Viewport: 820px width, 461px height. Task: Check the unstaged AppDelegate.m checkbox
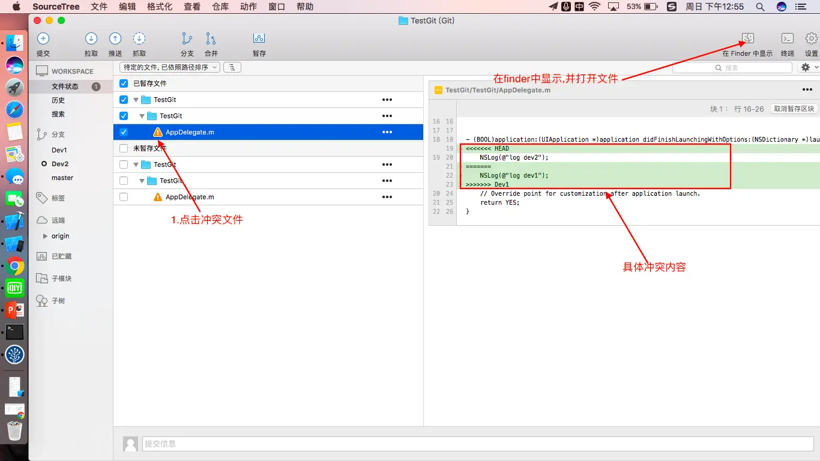pyautogui.click(x=124, y=197)
